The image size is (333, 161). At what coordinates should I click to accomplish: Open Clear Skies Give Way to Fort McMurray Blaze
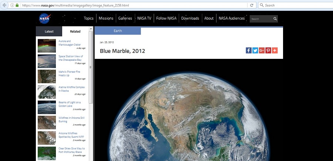(x=71, y=150)
